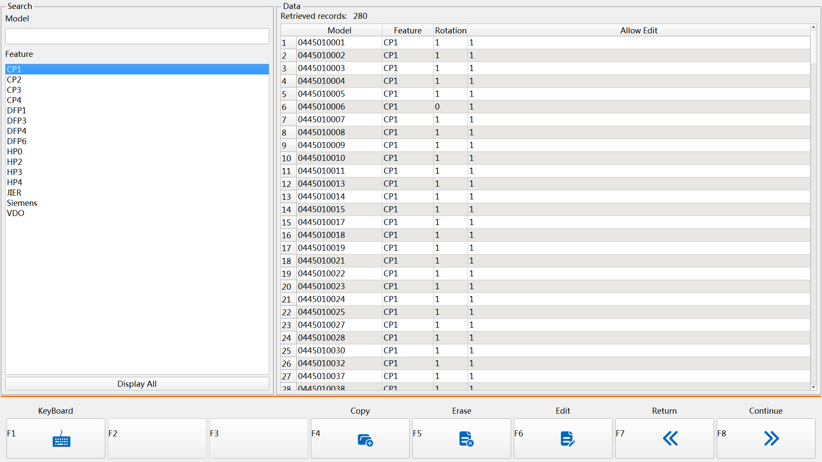This screenshot has height=462, width=822.
Task: Select DFP4 in the Feature list
Action: click(17, 131)
